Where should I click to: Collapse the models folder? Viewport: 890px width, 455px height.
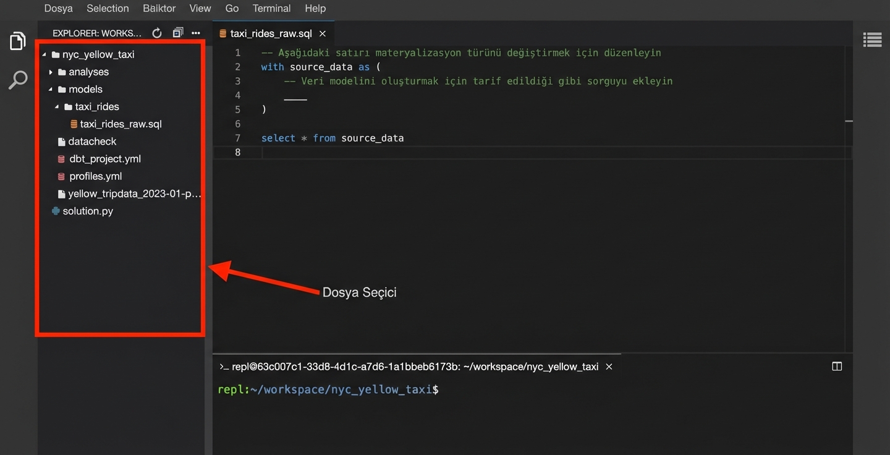point(85,89)
